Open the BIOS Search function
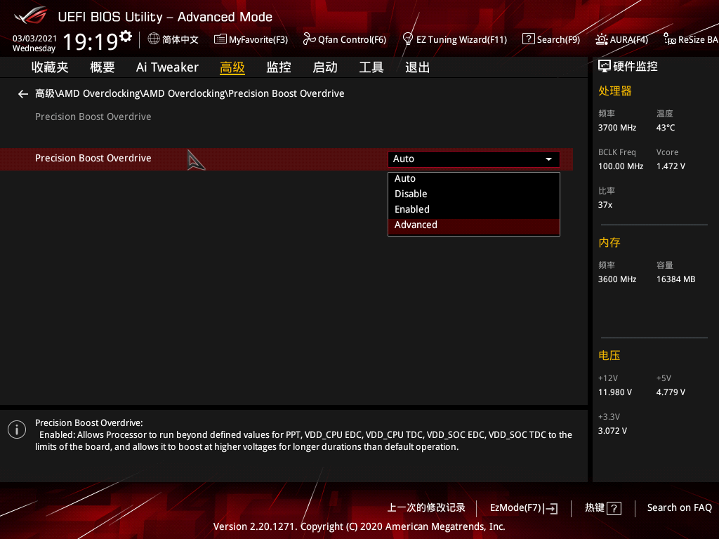This screenshot has height=539, width=719. click(551, 39)
